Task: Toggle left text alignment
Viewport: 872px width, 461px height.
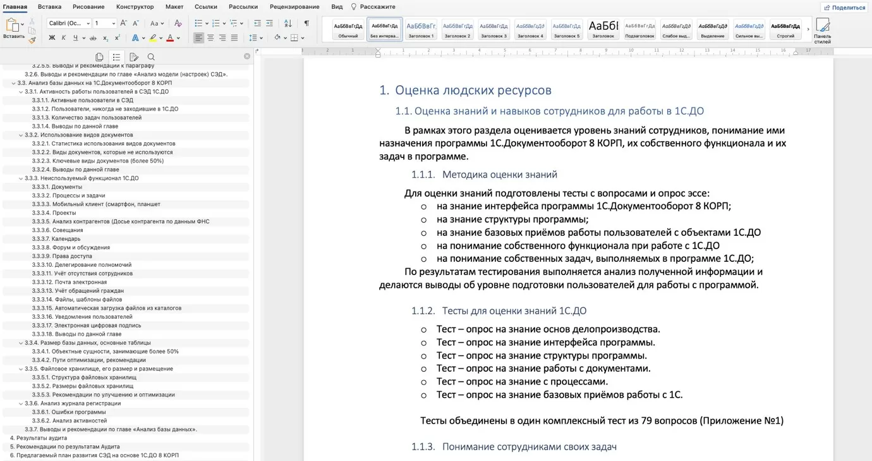Action: (x=198, y=38)
